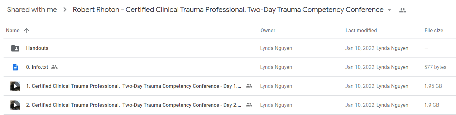Click the Day 2 video thumbnail

tap(15, 105)
